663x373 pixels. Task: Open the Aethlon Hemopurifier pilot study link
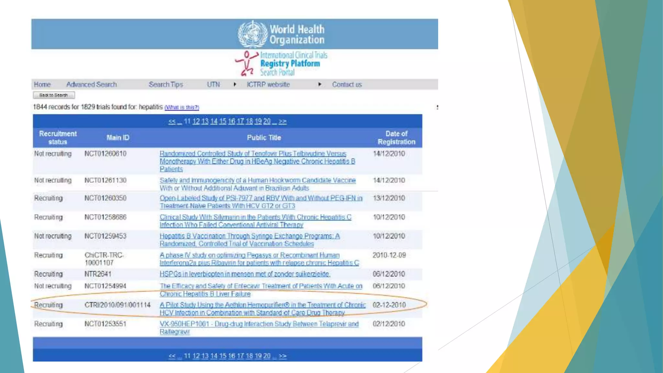point(262,305)
